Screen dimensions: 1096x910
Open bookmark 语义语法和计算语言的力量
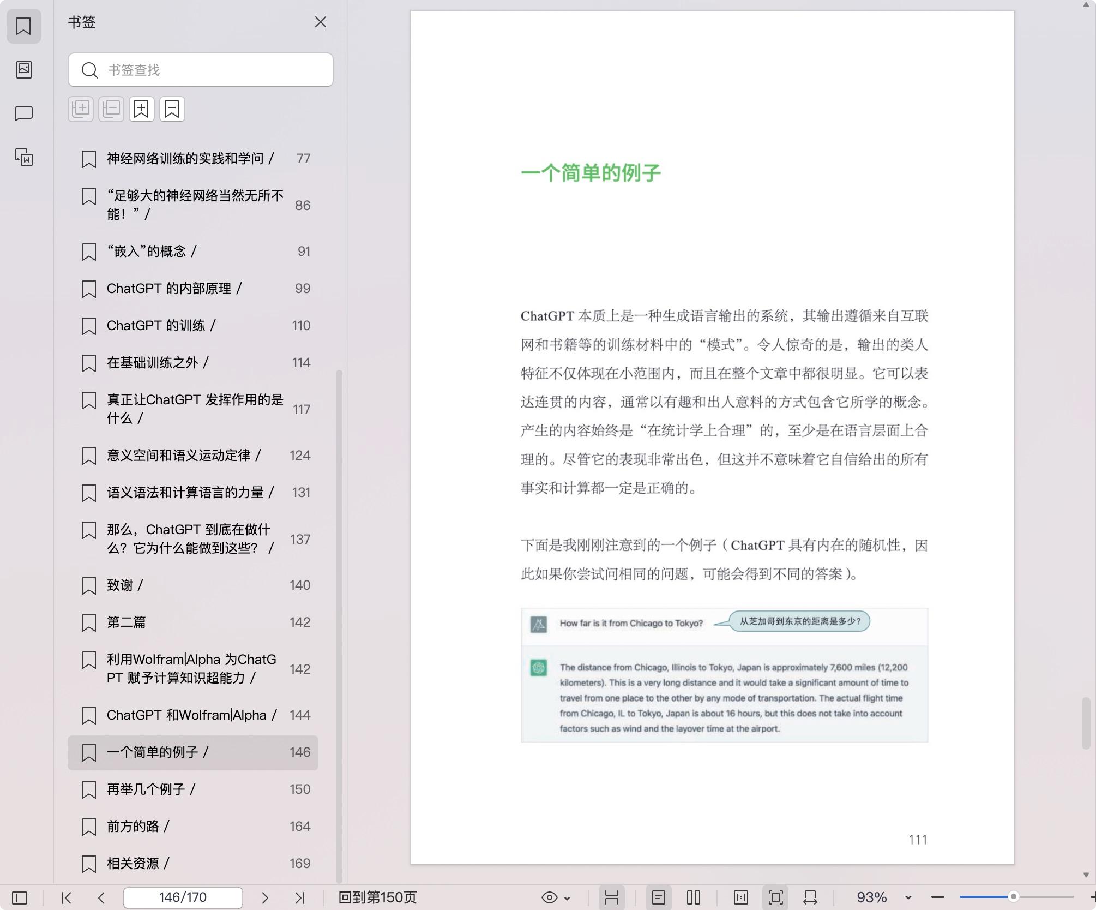tap(193, 493)
